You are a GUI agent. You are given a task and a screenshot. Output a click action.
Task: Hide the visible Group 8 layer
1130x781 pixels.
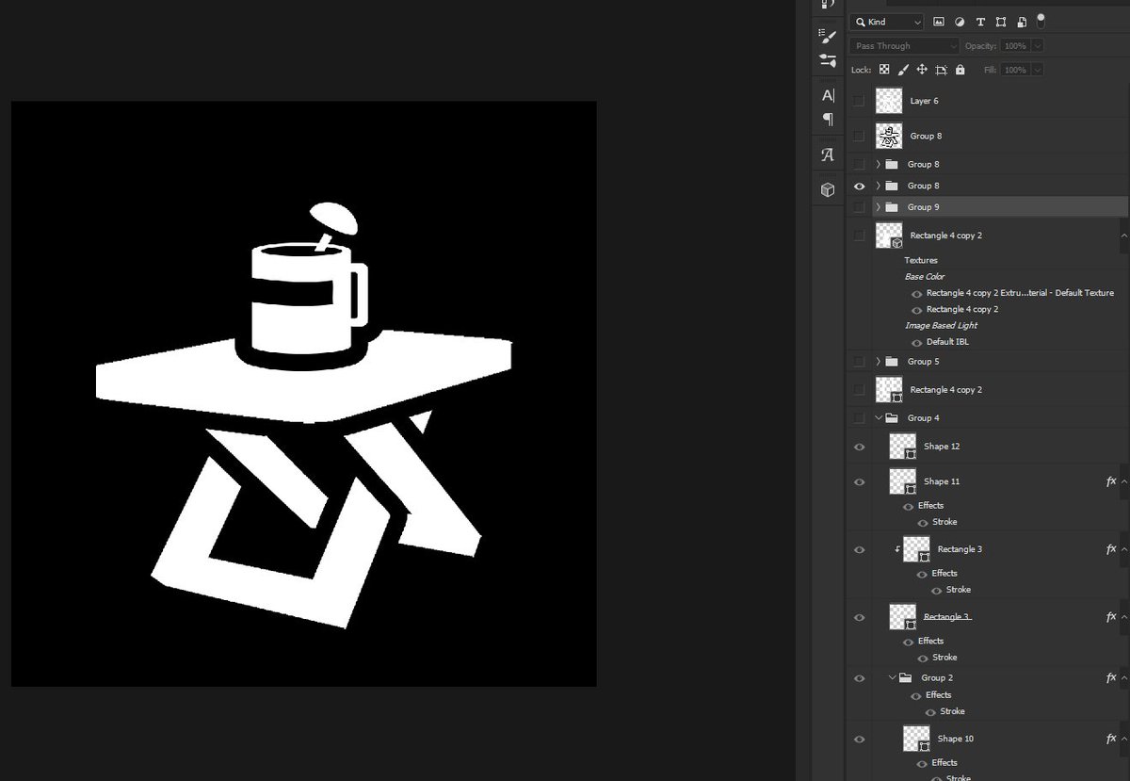coord(858,186)
